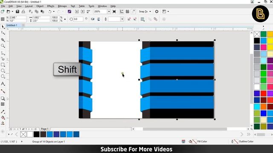This screenshot has height=153, width=273.
Task: Click the Mirror horizontally icon
Action: [x=93, y=19]
